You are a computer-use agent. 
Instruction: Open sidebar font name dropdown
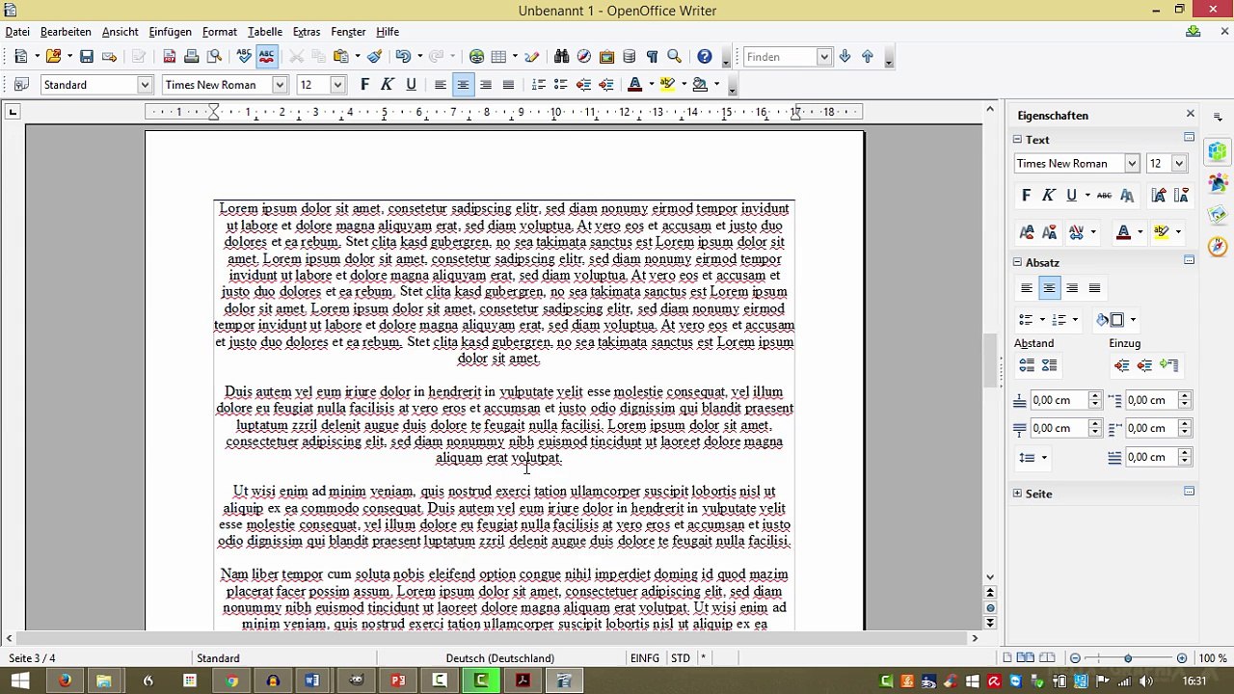[1132, 164]
